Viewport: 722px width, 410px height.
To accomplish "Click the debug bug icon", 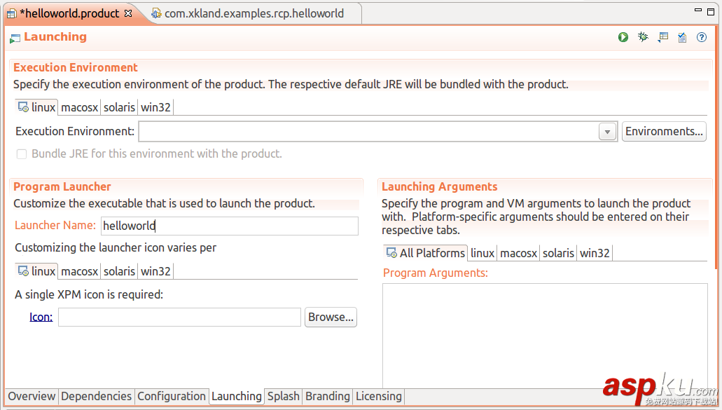I will click(643, 37).
